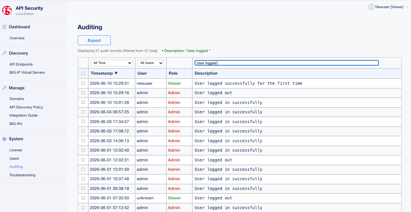
Task: Open the Troubleshooting page
Action: click(22, 175)
